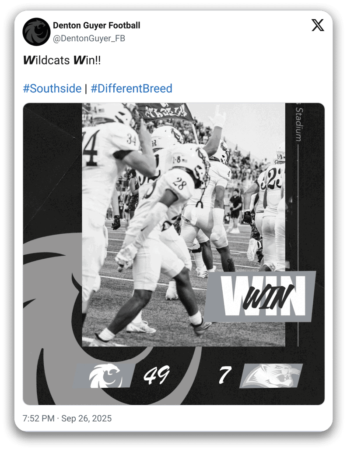
Task: Click the Denton Guyer Football display name
Action: click(x=96, y=25)
